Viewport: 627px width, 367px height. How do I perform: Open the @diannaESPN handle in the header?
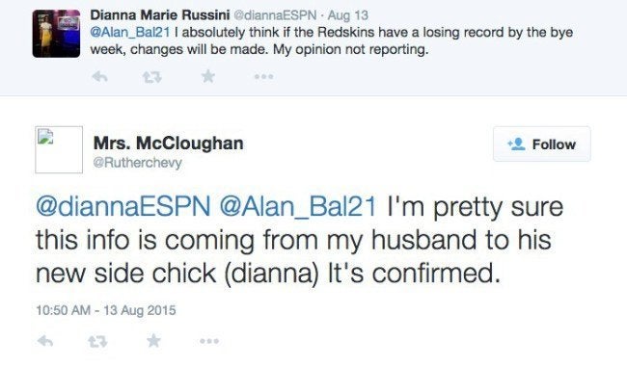(x=275, y=15)
